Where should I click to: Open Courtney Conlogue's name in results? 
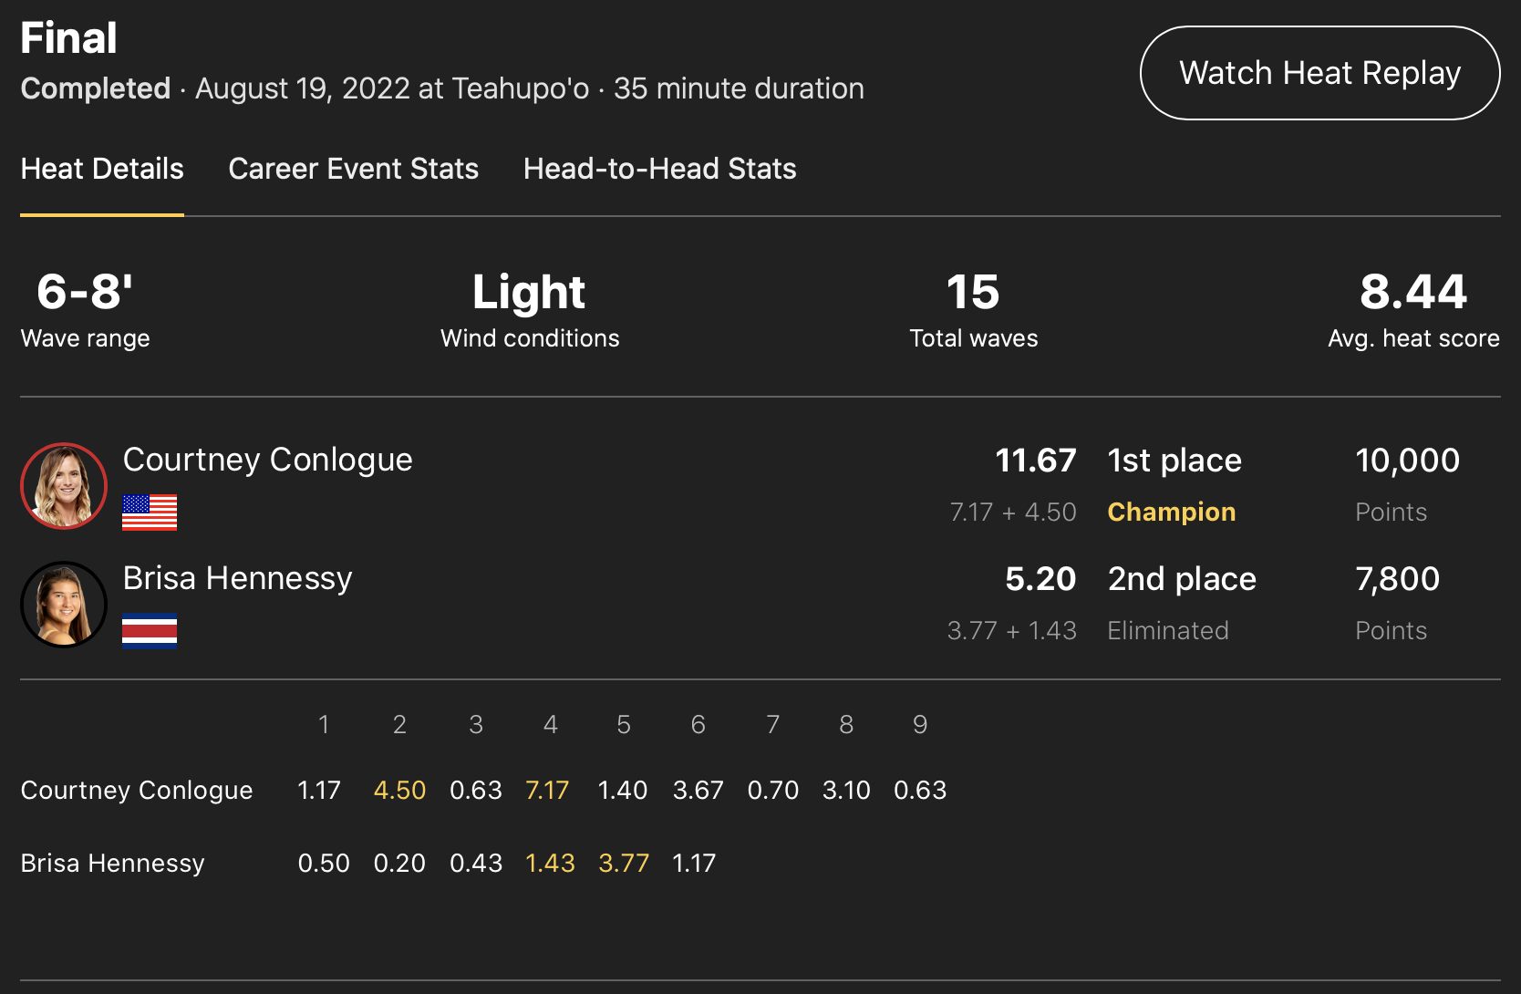267,460
